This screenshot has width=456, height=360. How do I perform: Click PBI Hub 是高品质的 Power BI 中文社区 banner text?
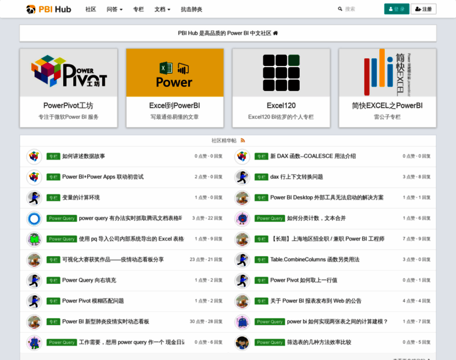click(224, 33)
